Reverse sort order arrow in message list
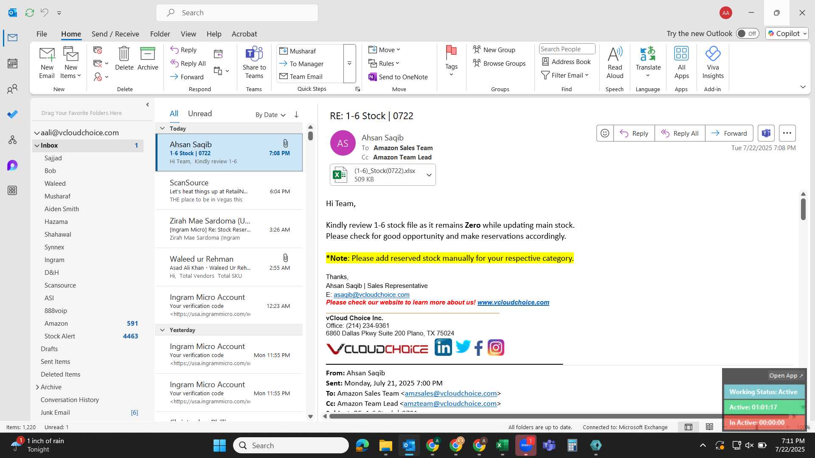This screenshot has height=458, width=815. coord(296,114)
